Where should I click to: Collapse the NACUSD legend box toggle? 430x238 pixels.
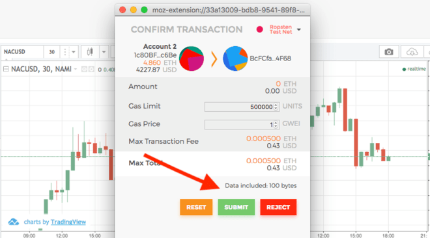(x=5, y=69)
